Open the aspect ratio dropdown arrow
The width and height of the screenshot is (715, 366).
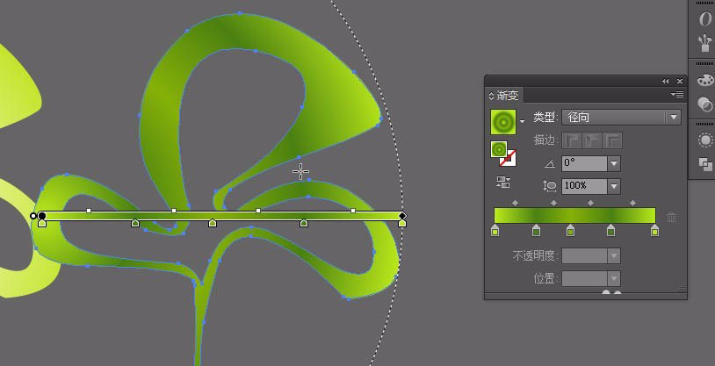(x=614, y=186)
